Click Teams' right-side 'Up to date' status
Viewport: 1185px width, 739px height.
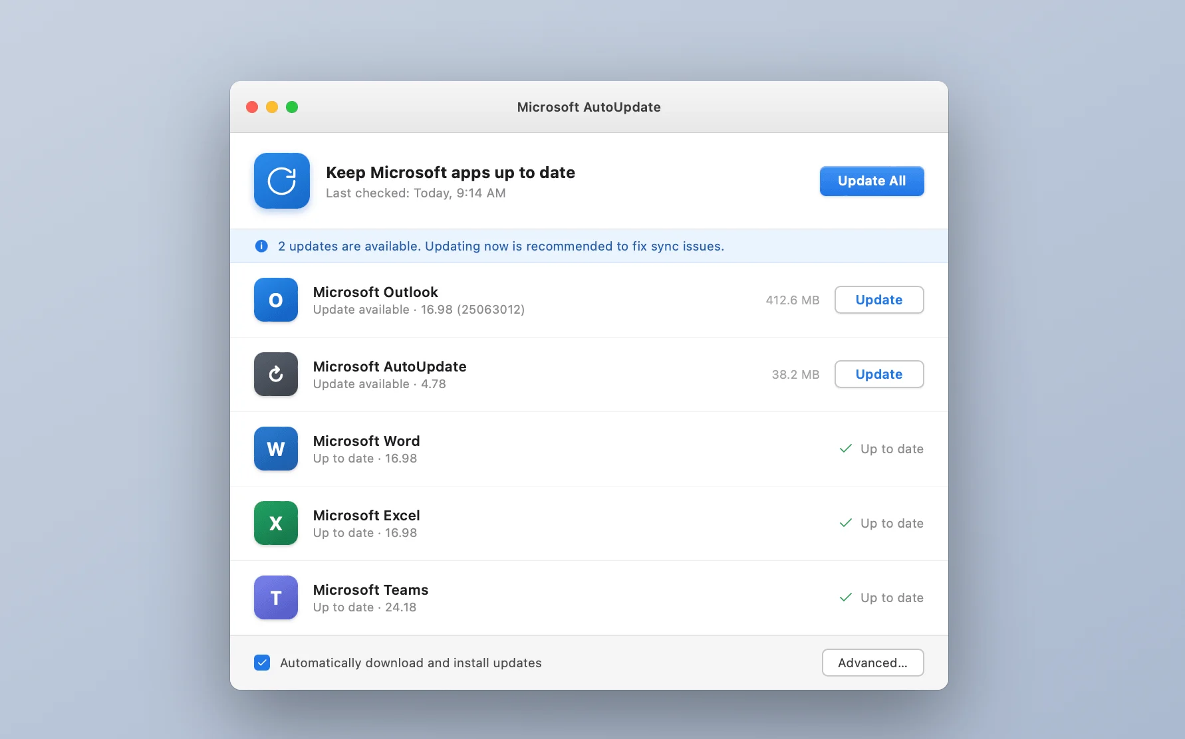(x=892, y=597)
